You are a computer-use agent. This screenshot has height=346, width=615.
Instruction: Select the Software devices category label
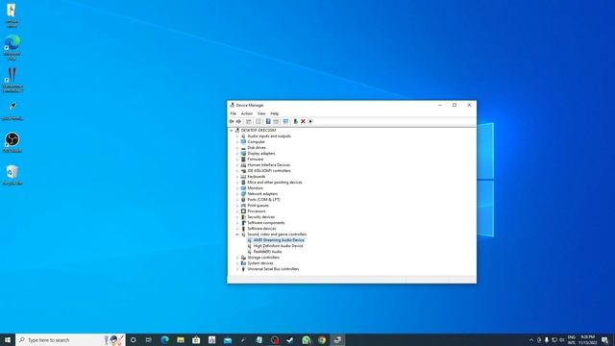tap(261, 229)
